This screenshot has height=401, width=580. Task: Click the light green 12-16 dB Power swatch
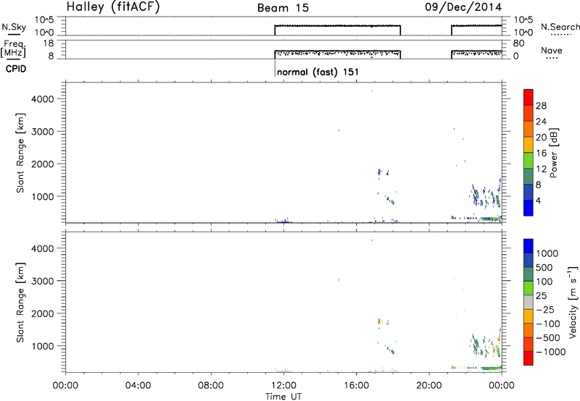pos(529,160)
